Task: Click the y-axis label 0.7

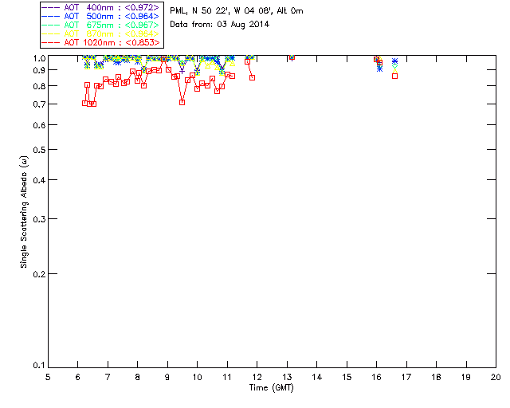Action: [x=39, y=104]
